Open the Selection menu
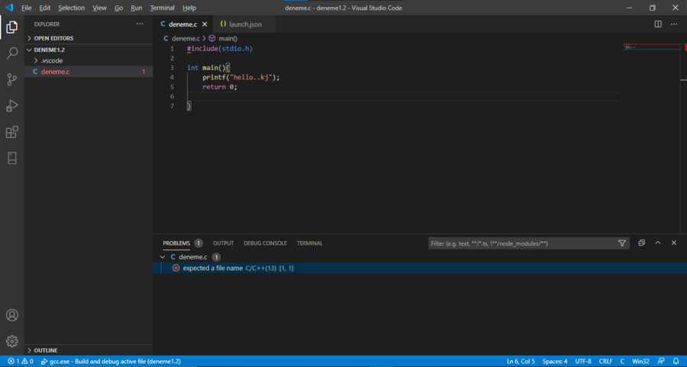Screen dimensions: 687x367 pos(72,8)
